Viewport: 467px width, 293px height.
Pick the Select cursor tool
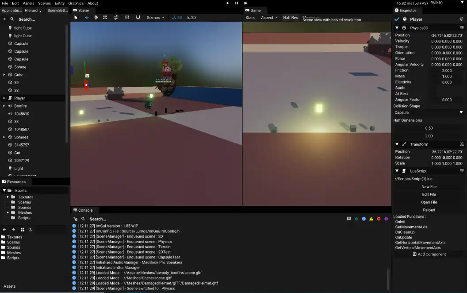[x=76, y=18]
